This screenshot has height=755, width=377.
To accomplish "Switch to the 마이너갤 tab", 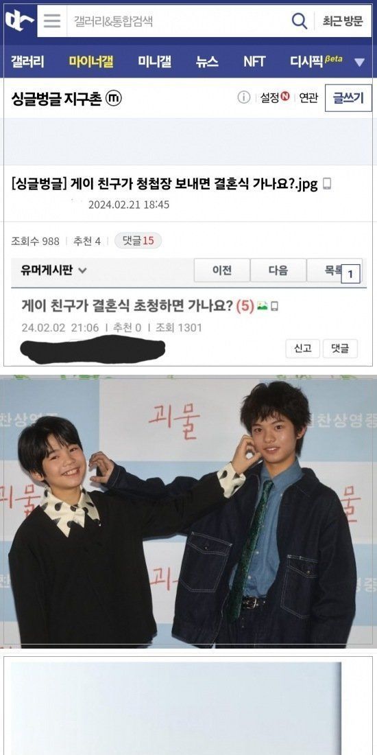I will (91, 62).
